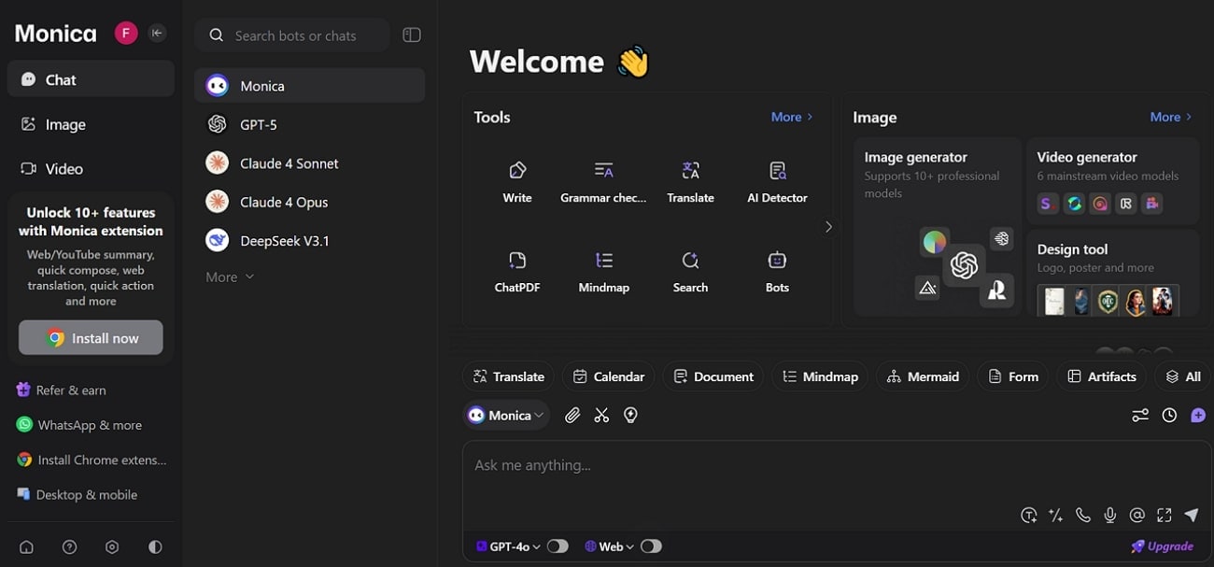Open settings gear icon in sidebar
The image size is (1214, 567).
click(x=112, y=547)
